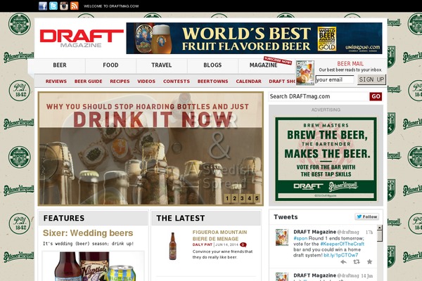Click DRAFT Magazine avatar in first tweet
Viewport: 422px width, 281px height.
[x=282, y=237]
